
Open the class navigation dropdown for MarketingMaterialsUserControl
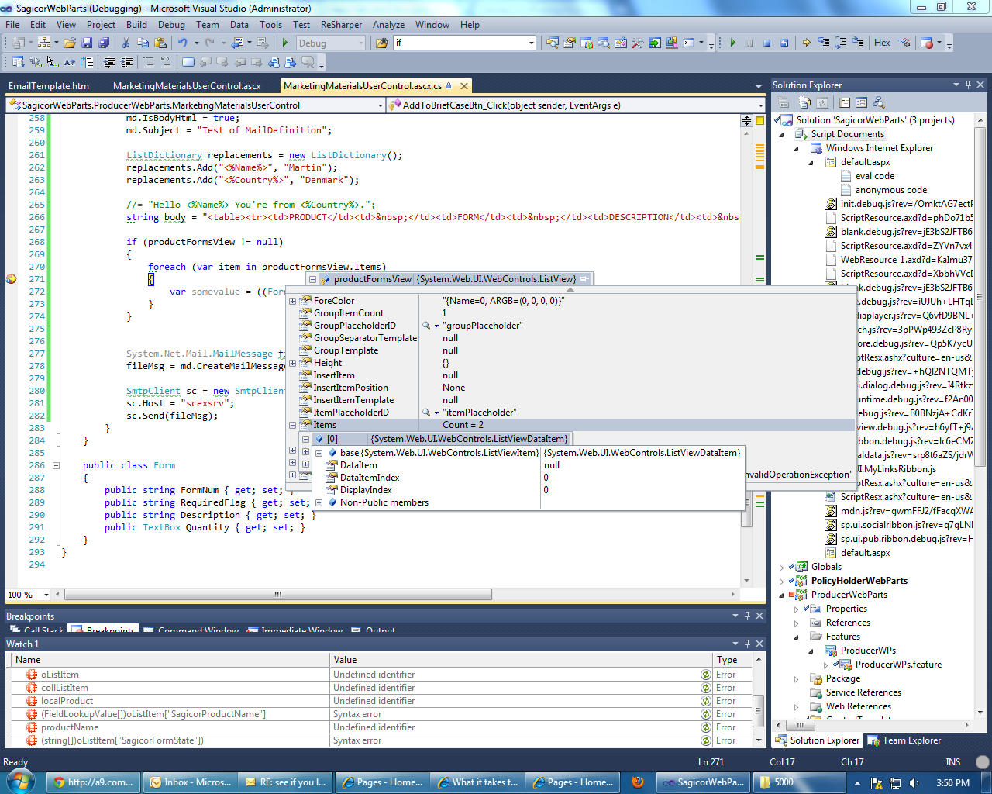(380, 105)
